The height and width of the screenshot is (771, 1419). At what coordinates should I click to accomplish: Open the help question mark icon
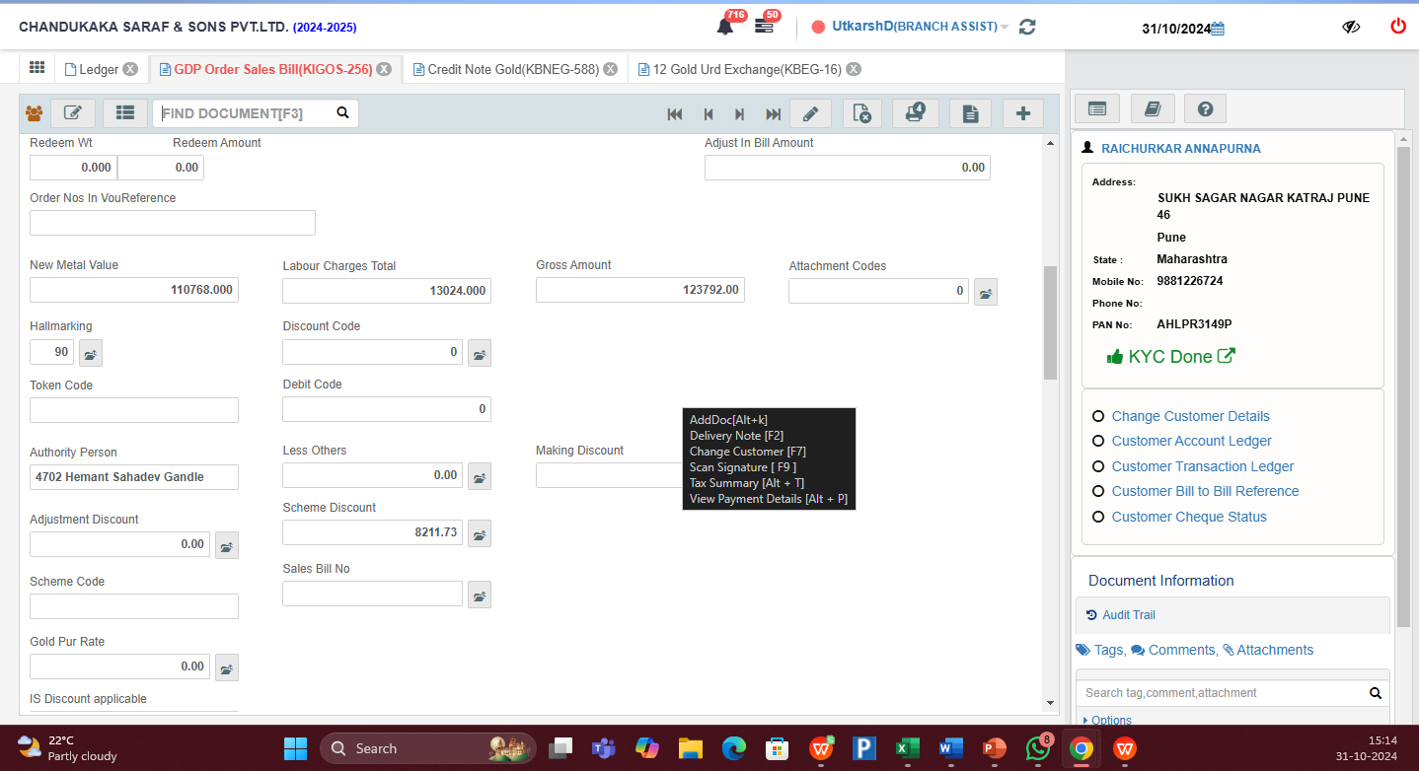pyautogui.click(x=1205, y=108)
